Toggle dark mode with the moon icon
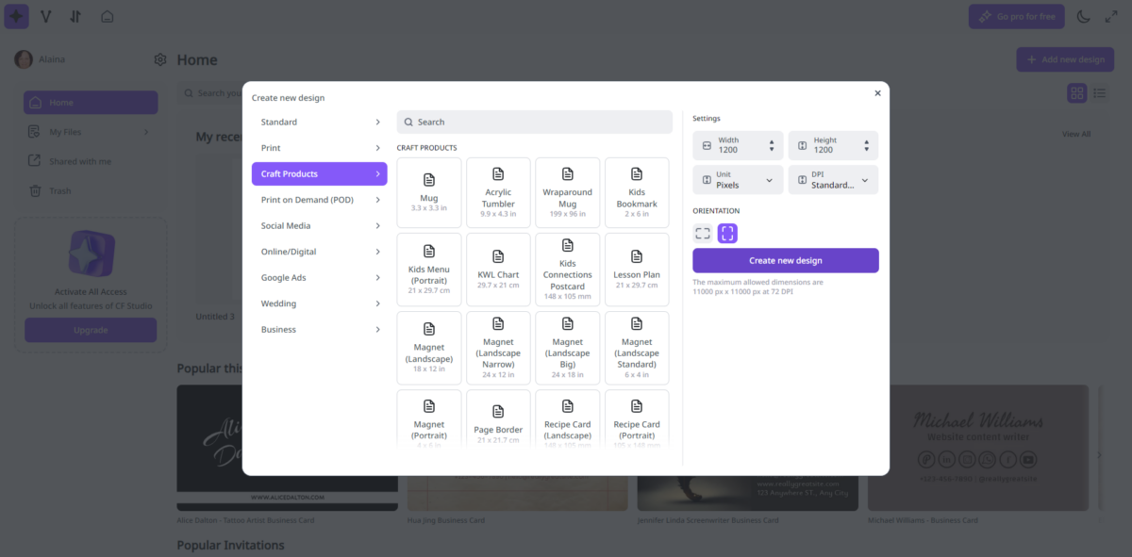Screen dimensions: 1132x557 (1084, 16)
